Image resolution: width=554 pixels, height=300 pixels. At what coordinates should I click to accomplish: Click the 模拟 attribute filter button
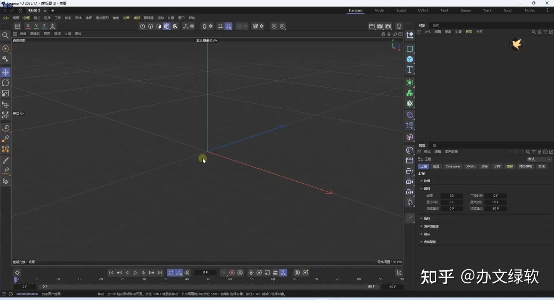pos(509,166)
